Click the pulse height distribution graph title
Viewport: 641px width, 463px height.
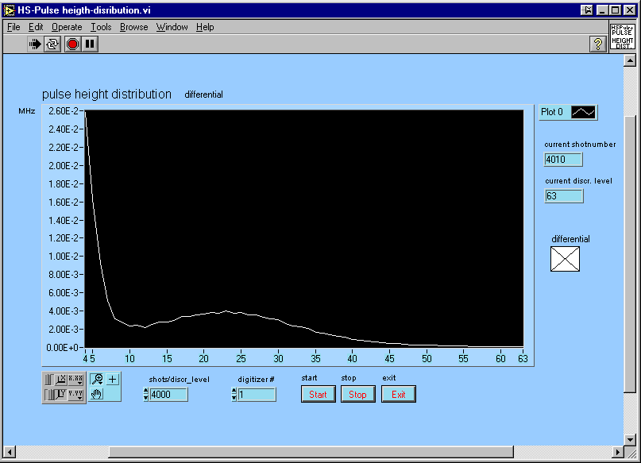pyautogui.click(x=106, y=95)
